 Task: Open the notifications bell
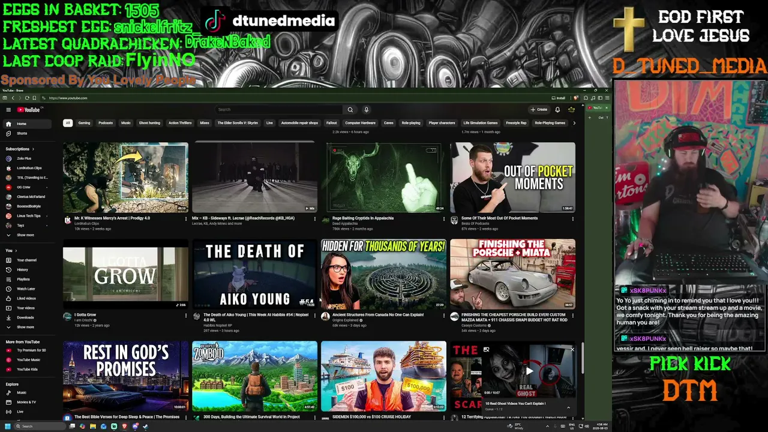(x=557, y=110)
